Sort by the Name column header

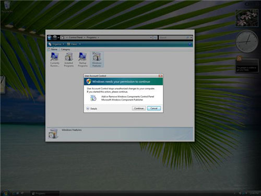point(54,50)
